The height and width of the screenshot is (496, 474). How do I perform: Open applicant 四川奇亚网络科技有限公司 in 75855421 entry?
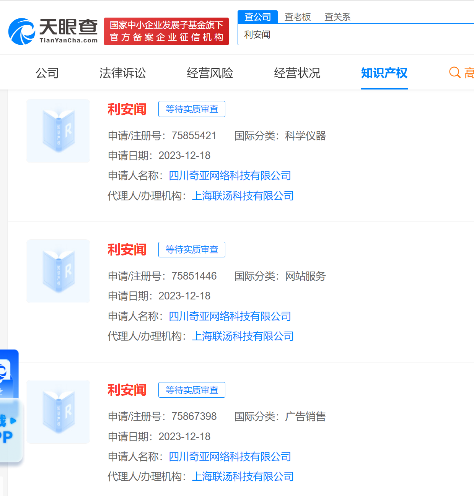230,176
